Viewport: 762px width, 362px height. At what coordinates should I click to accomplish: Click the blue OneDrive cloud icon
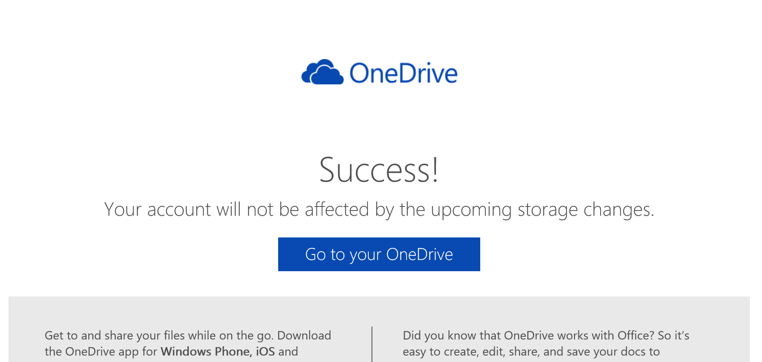click(x=322, y=72)
